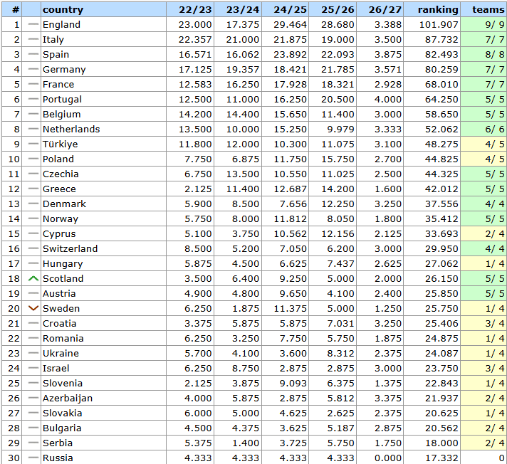The image size is (507, 464).
Task: Select Bulgaria in the country column
Action: tap(62, 428)
